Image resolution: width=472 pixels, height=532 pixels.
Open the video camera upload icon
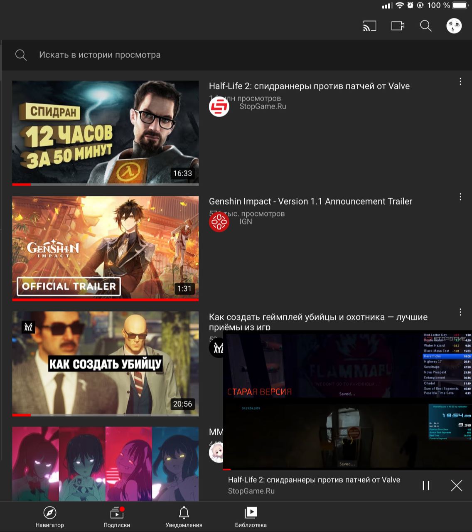[x=398, y=26]
